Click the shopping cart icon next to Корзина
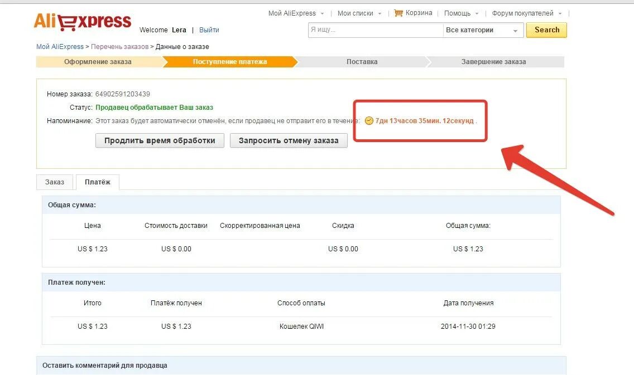 coord(398,13)
